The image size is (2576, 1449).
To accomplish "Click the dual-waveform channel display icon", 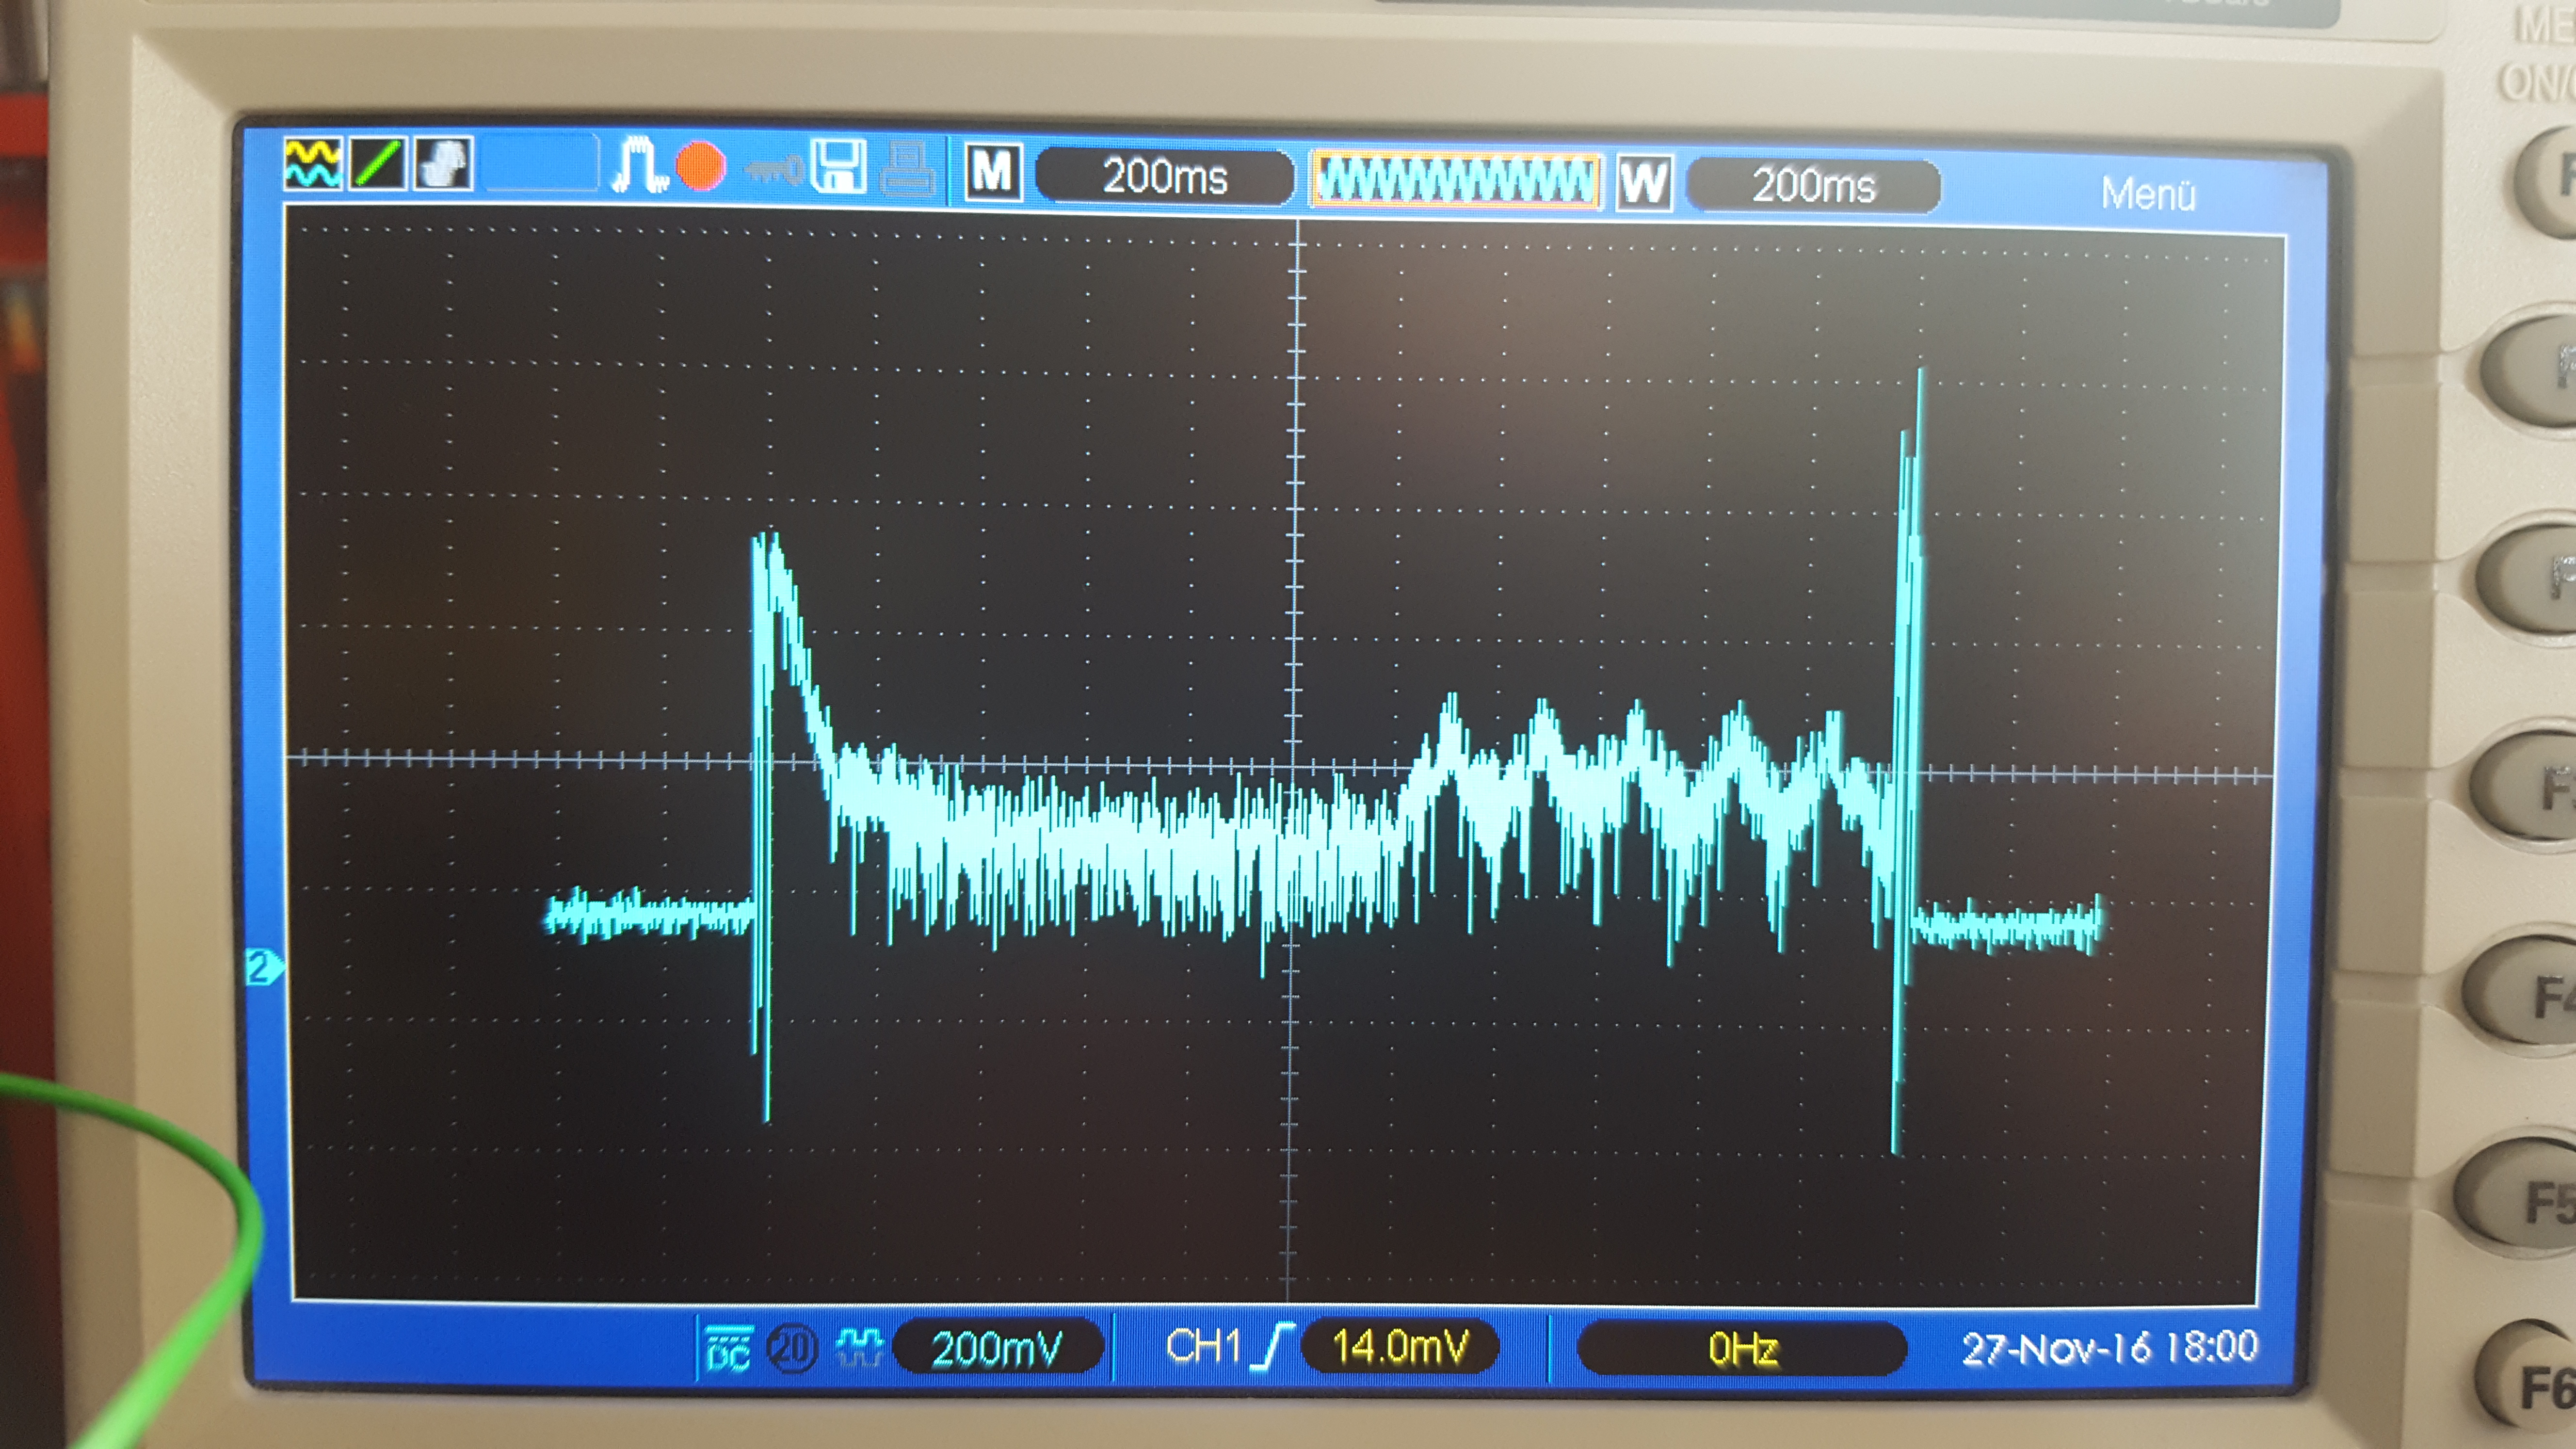I will (312, 163).
